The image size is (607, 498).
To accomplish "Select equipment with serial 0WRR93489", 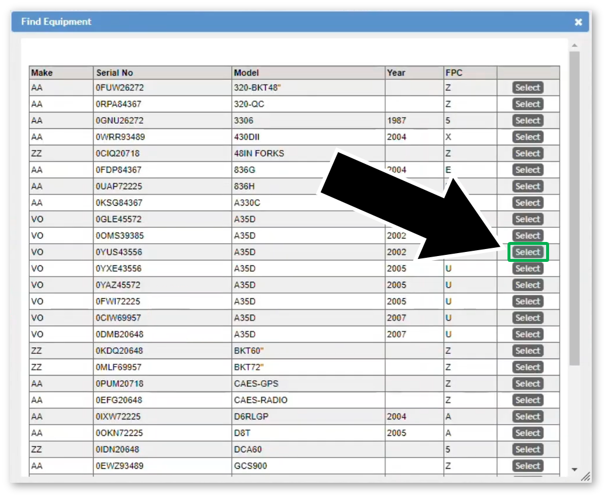I will [527, 137].
